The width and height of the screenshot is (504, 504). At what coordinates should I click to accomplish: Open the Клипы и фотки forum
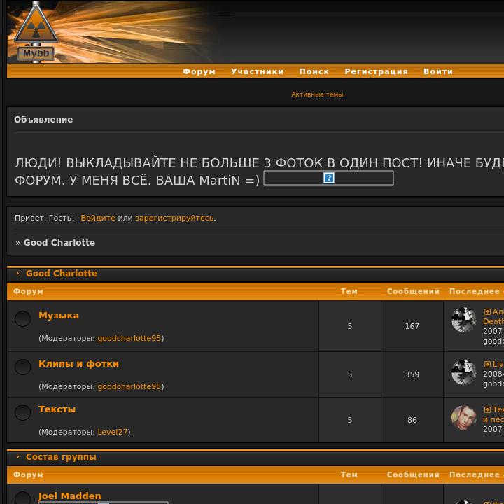pos(78,363)
